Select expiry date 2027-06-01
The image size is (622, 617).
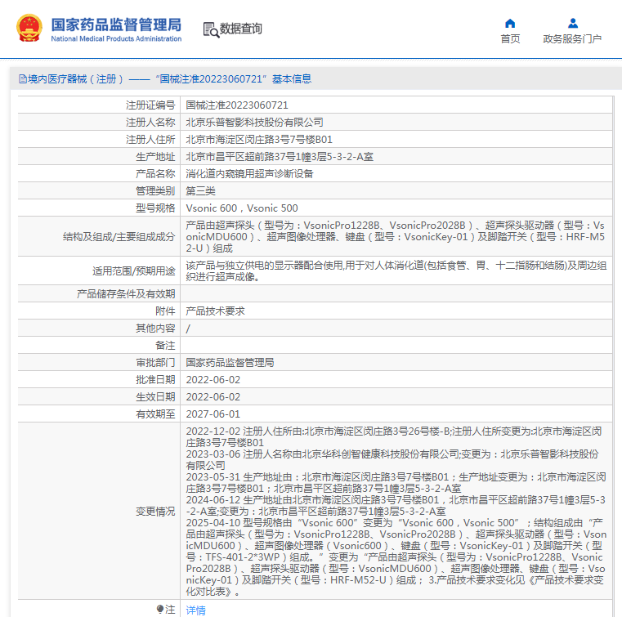coord(213,414)
